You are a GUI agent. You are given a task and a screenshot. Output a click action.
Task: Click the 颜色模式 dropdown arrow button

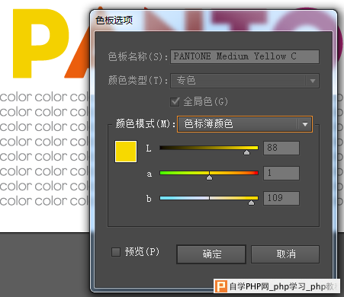pyautogui.click(x=305, y=124)
